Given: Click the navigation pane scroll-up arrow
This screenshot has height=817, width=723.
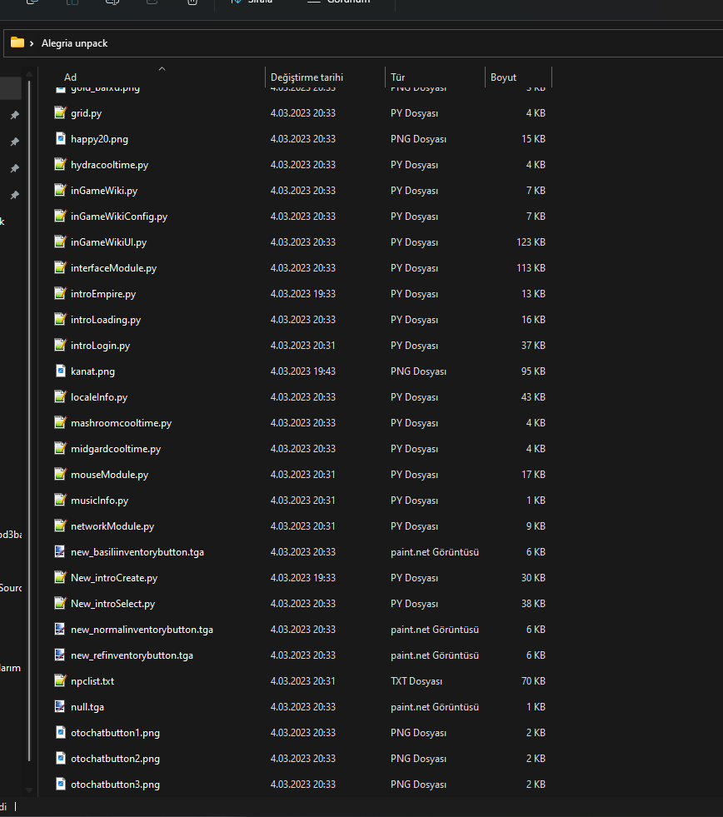Looking at the screenshot, I should pyautogui.click(x=29, y=74).
